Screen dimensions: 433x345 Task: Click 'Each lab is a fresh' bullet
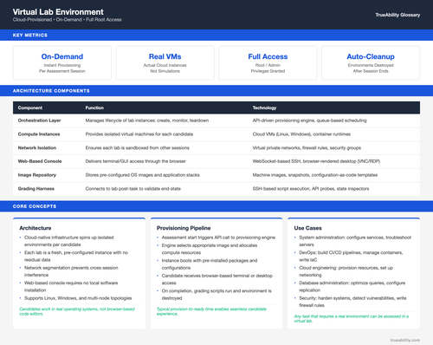(x=76, y=256)
